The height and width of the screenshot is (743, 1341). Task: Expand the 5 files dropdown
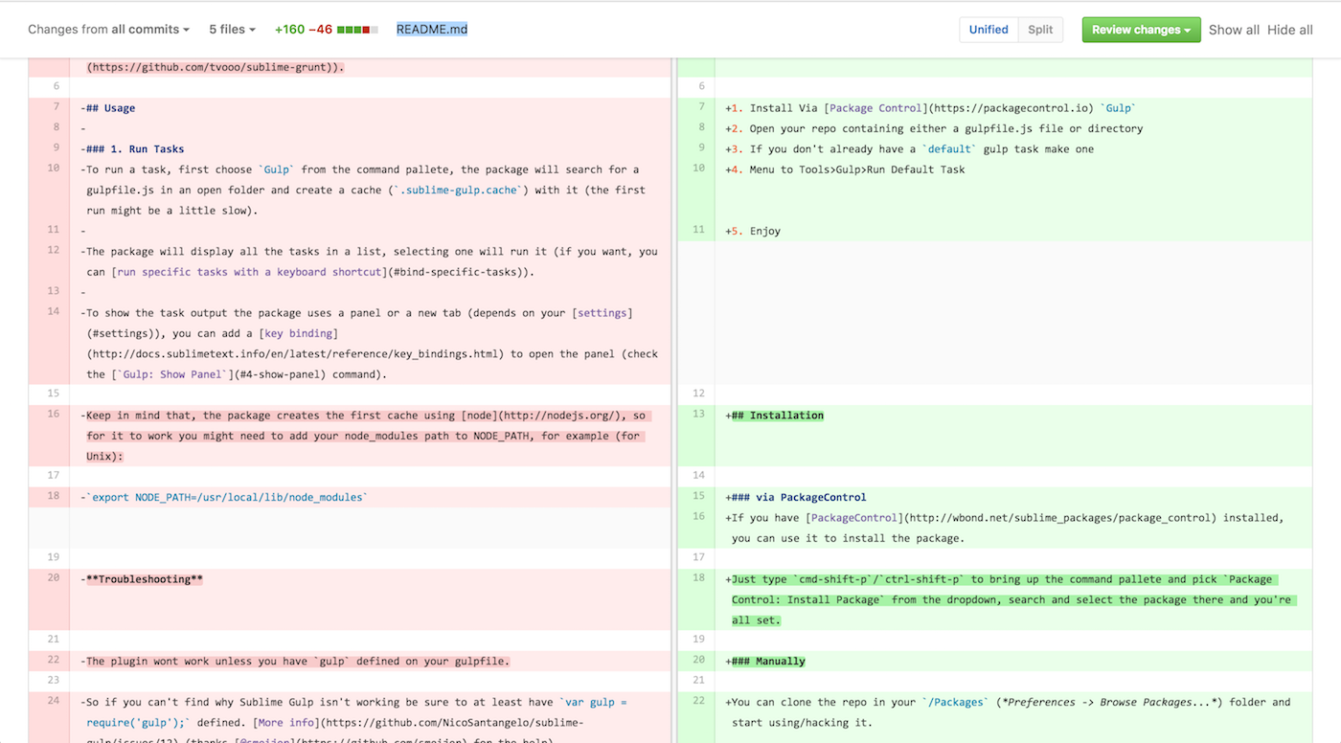232,30
